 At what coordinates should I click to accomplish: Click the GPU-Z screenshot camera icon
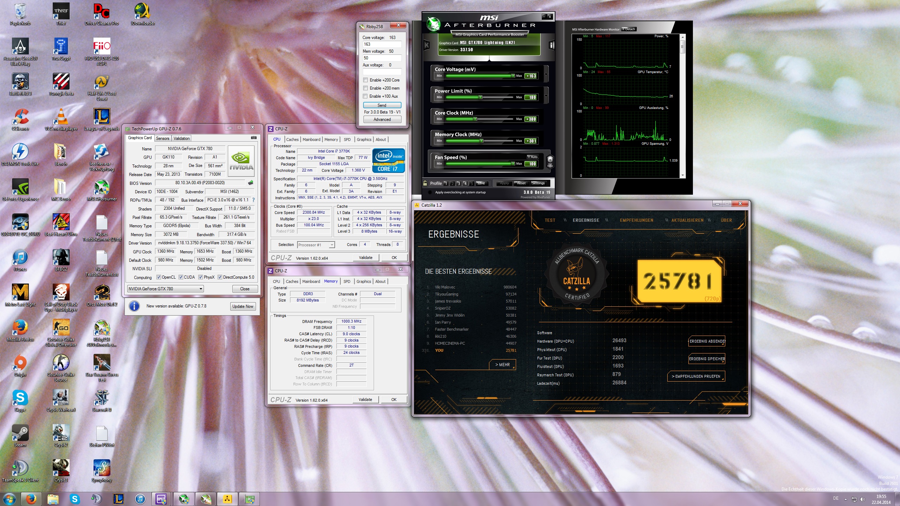[254, 138]
